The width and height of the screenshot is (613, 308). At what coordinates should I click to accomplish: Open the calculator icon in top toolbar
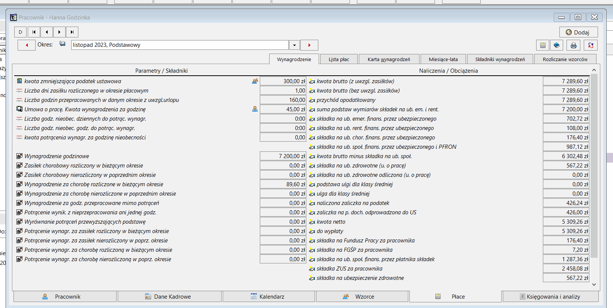tap(543, 45)
